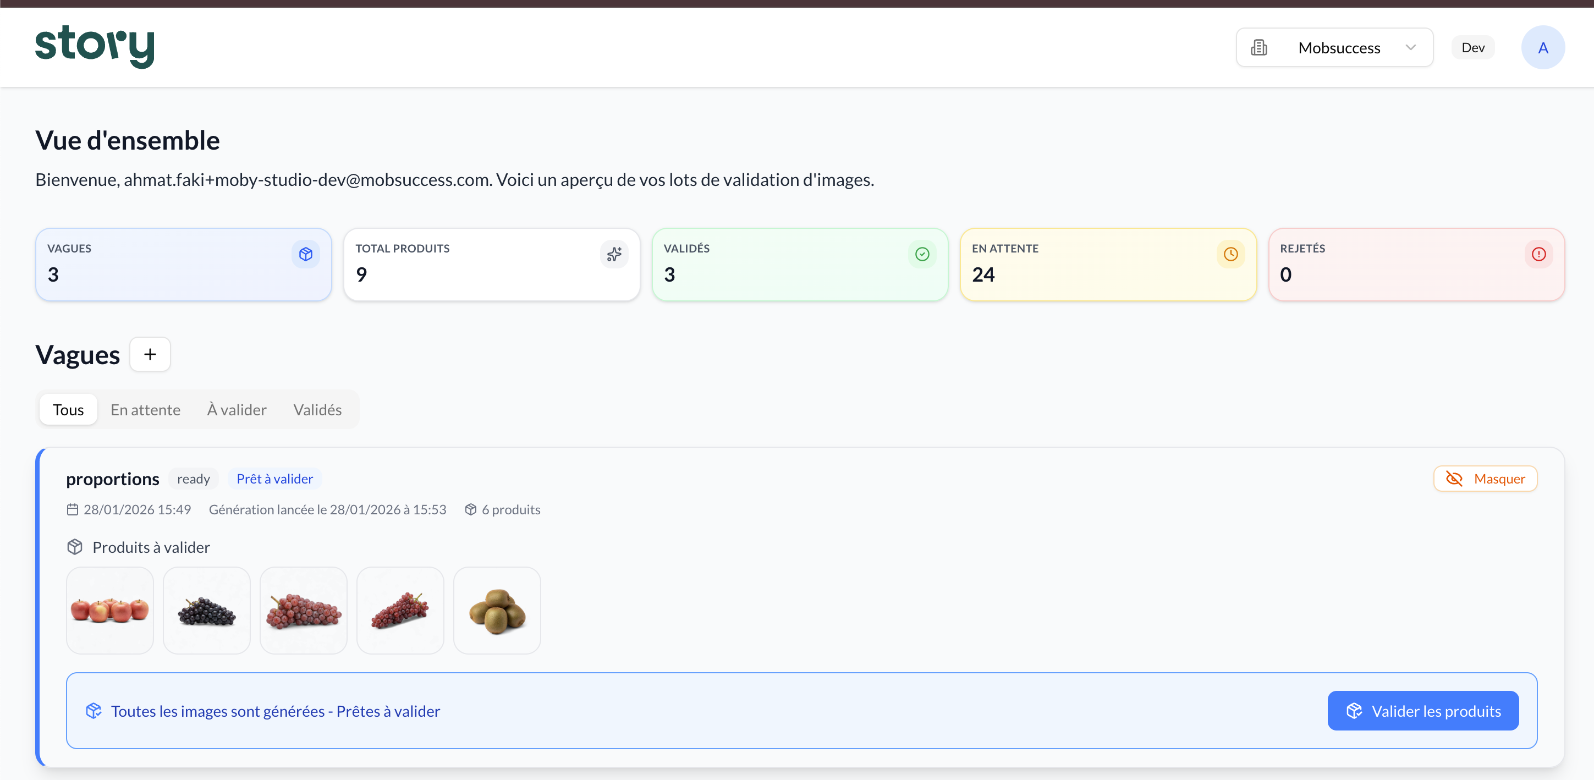Click the chevron arrow in organization selector
This screenshot has height=780, width=1594.
tap(1410, 48)
